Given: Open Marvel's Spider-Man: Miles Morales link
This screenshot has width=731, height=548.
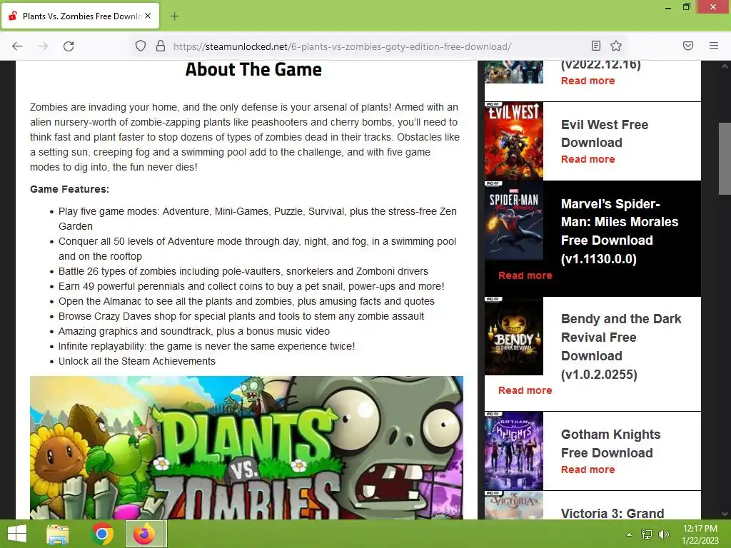Looking at the screenshot, I should 620,231.
